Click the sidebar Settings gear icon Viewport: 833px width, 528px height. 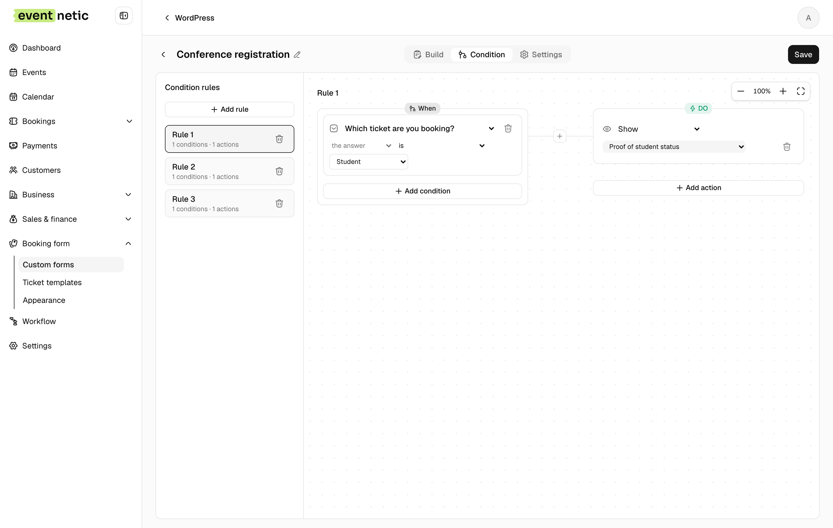tap(13, 346)
